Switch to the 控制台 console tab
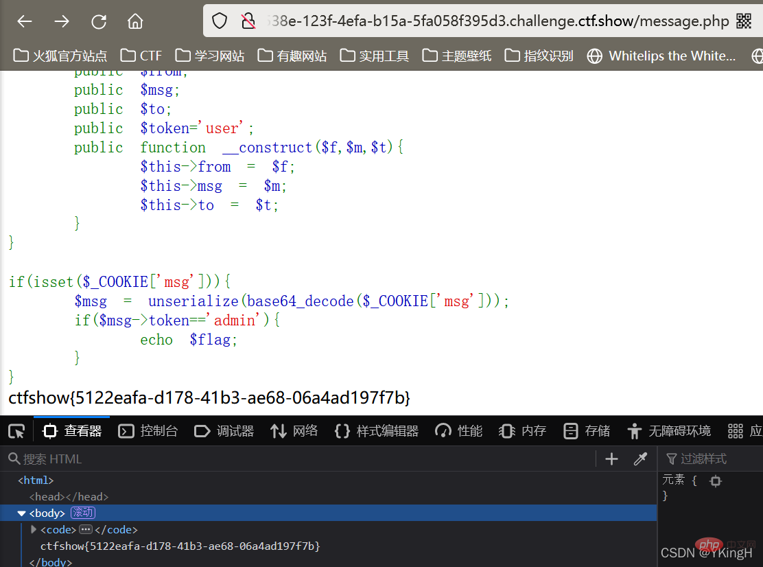 (x=148, y=431)
